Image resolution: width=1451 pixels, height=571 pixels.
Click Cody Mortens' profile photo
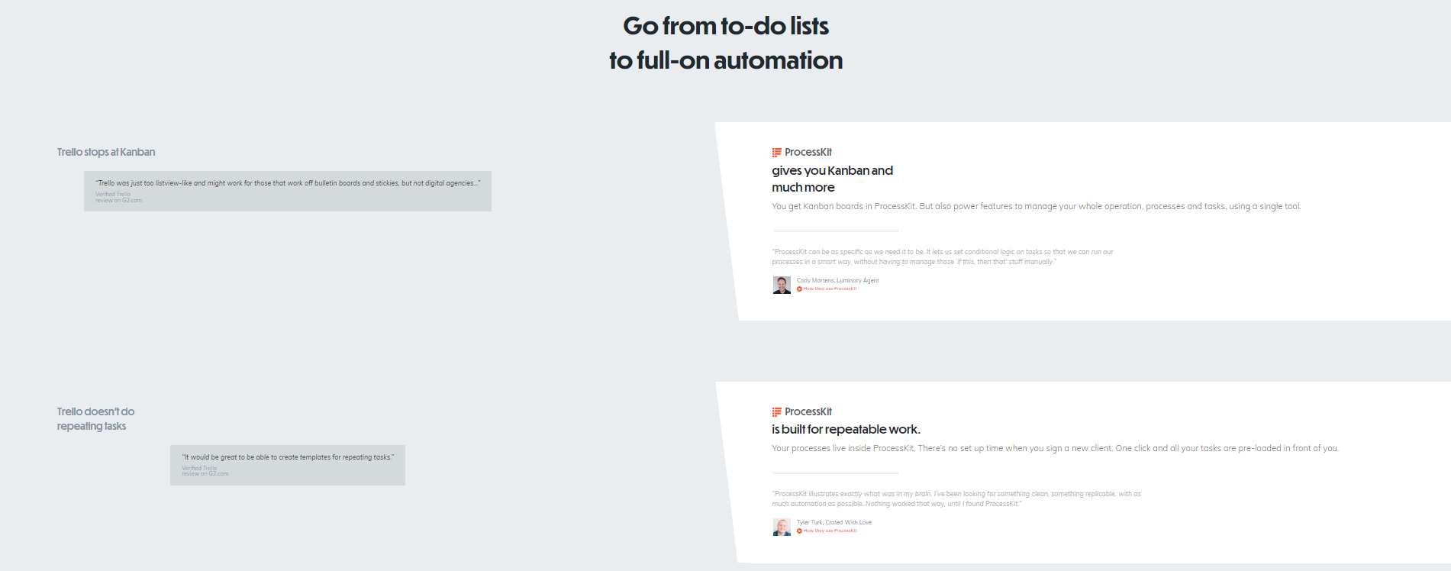coord(782,285)
